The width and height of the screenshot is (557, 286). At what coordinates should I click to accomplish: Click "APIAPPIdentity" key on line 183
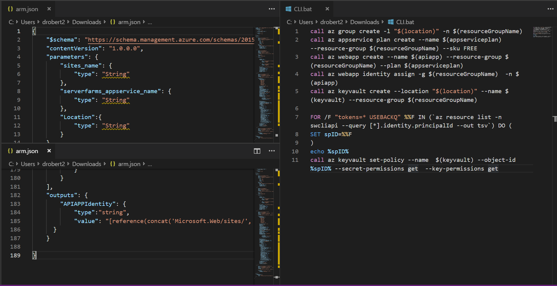pyautogui.click(x=88, y=204)
